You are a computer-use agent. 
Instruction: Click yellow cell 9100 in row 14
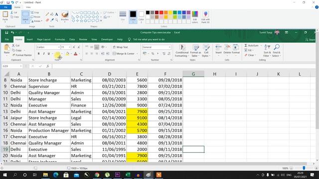point(138,118)
